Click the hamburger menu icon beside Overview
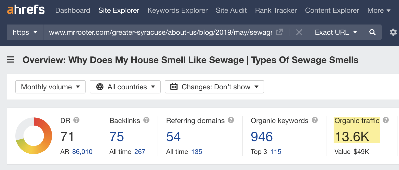The image size is (399, 170). 10,59
